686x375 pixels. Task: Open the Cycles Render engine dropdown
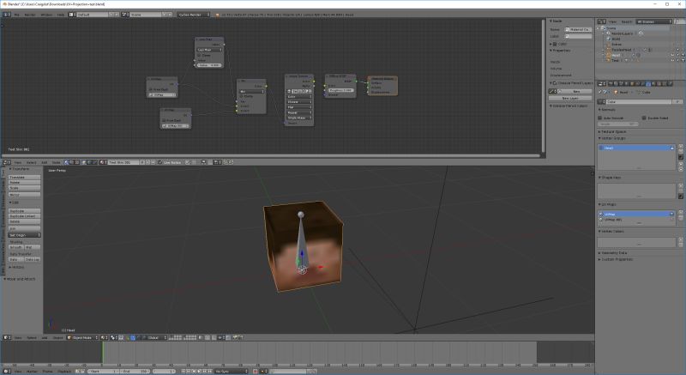tap(194, 15)
